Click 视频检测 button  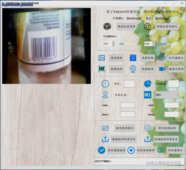pos(148,69)
